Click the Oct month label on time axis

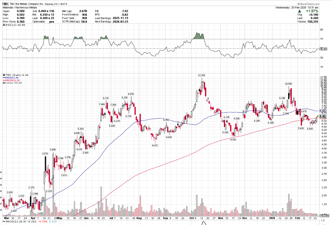(x=192, y=218)
